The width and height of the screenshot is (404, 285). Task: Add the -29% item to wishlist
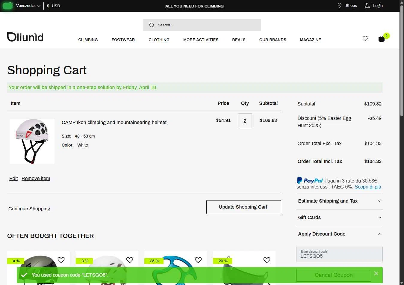(267, 260)
